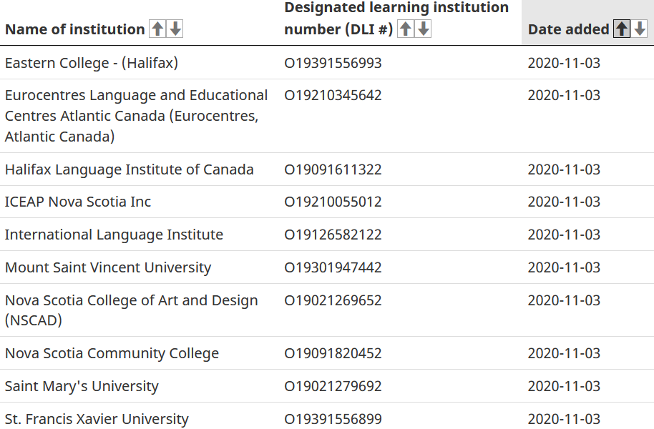Select Saint Mary's University row

click(327, 386)
